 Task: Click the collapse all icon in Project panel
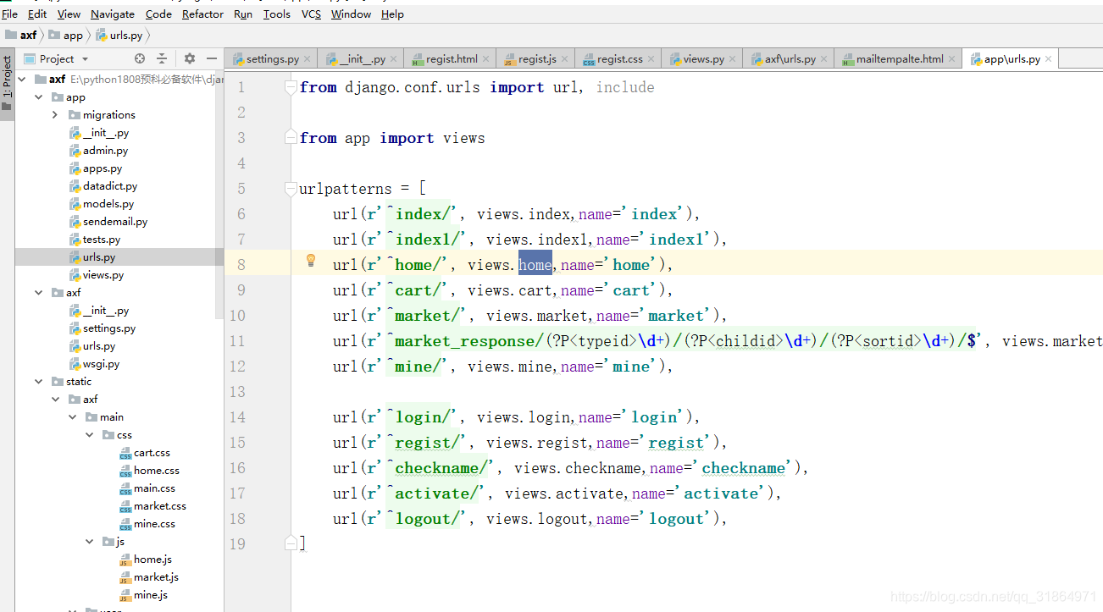click(162, 58)
